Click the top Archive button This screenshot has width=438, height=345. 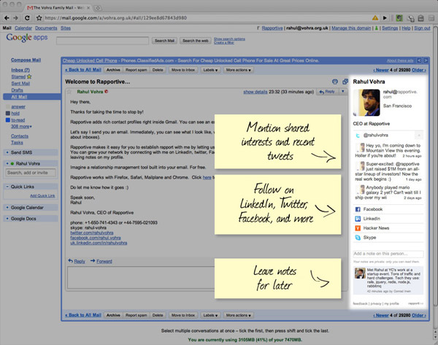tap(113, 69)
